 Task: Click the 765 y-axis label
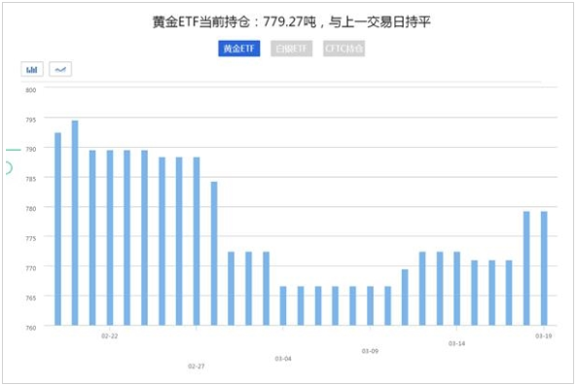[x=31, y=297]
